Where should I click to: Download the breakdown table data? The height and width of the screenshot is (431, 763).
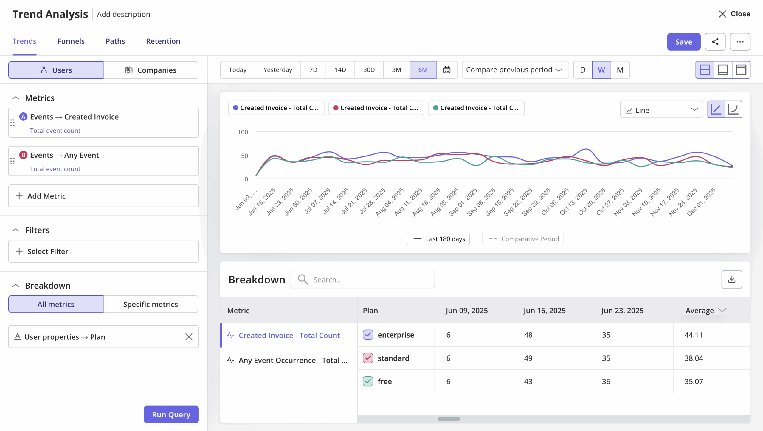click(732, 279)
